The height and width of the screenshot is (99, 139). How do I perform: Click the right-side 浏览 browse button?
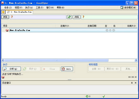coord(77,17)
